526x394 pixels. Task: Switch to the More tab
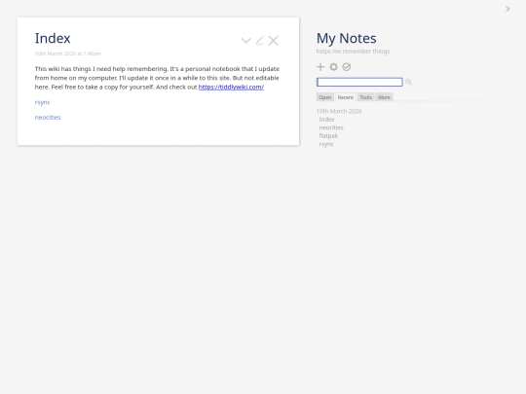384,97
